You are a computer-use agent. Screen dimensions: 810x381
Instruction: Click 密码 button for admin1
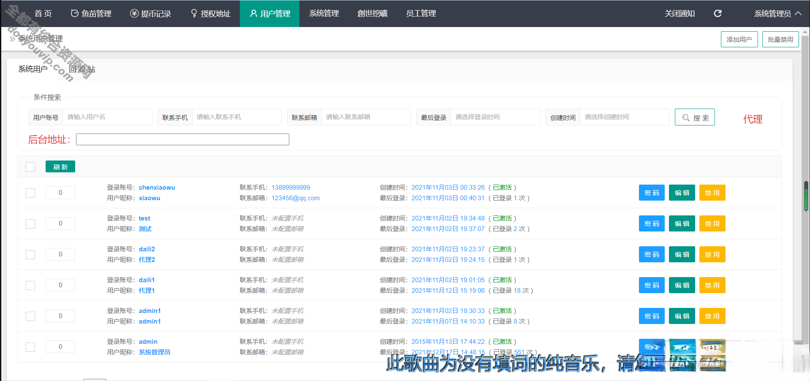click(652, 316)
